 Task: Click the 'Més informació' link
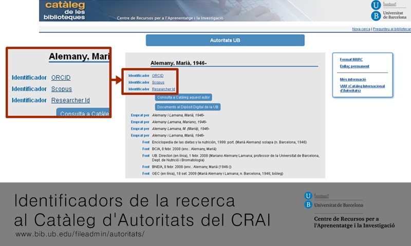tap(353, 79)
